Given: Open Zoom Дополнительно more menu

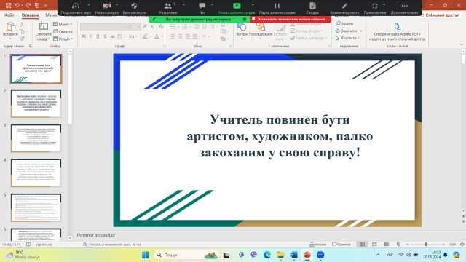Looking at the screenshot, I should (x=405, y=8).
